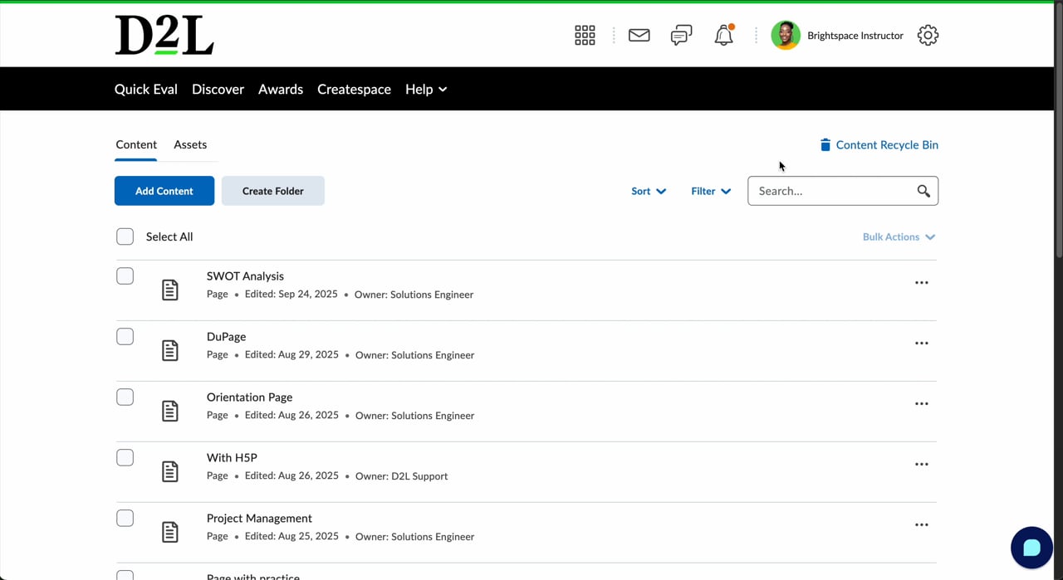Image resolution: width=1063 pixels, height=580 pixels.
Task: Open the message alerts envelope icon
Action: 639,35
